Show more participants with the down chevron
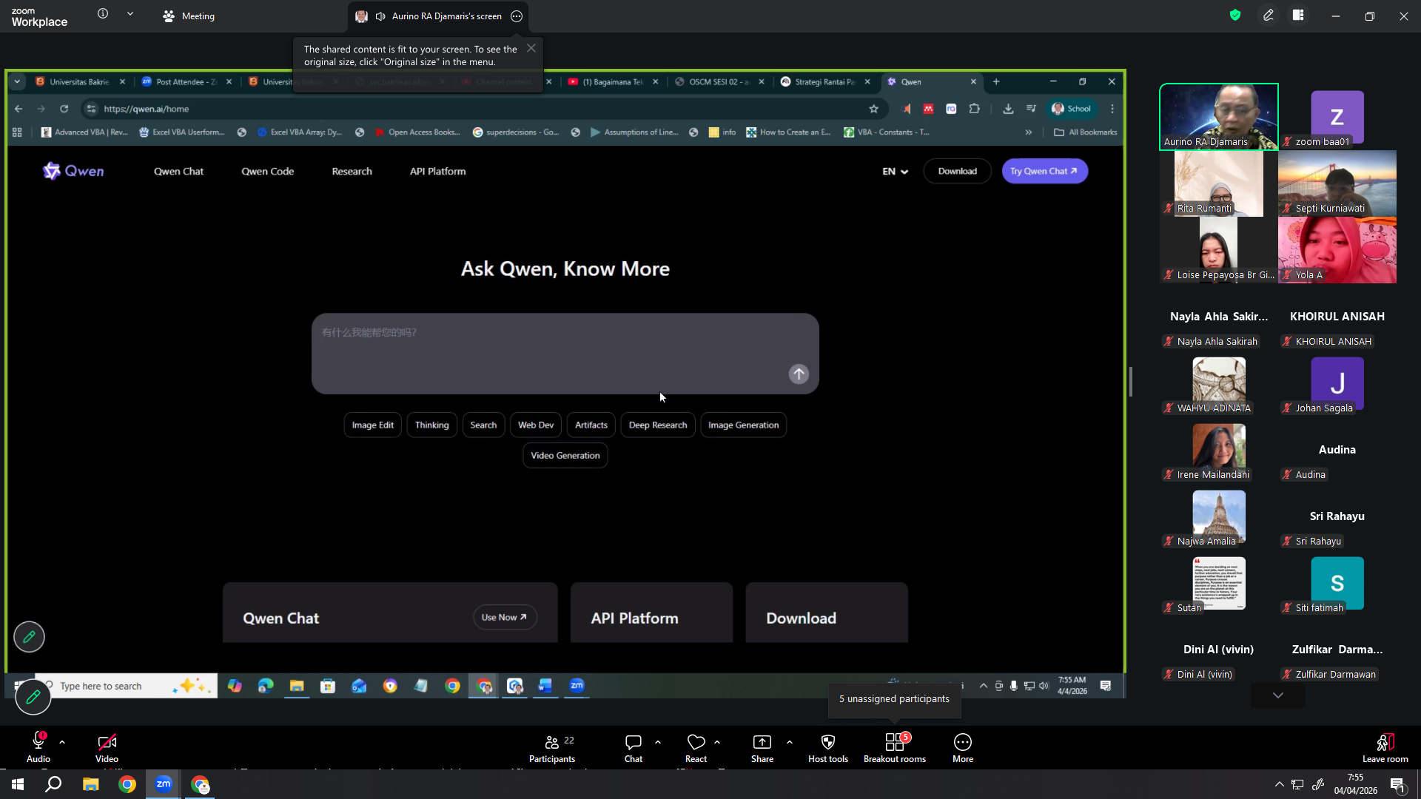 pyautogui.click(x=1278, y=695)
